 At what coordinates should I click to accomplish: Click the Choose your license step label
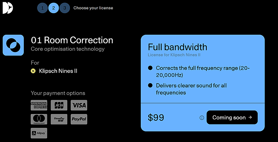click(93, 8)
